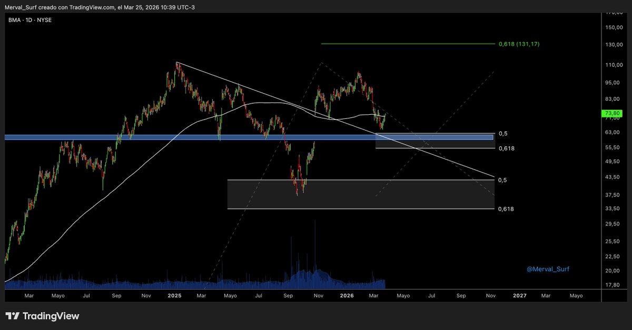Click the lower 0,618 retracement label
632x330 pixels.
pyautogui.click(x=506, y=209)
